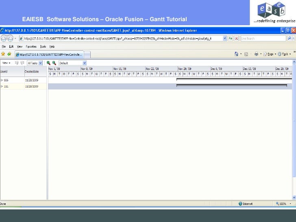
Task: Click the blank New Tab button
Action: point(87,54)
